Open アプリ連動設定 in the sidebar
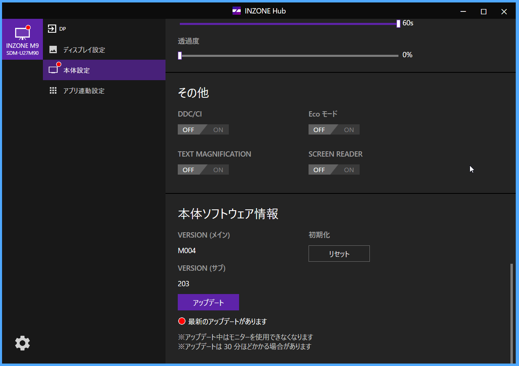The image size is (519, 366). pyautogui.click(x=104, y=90)
